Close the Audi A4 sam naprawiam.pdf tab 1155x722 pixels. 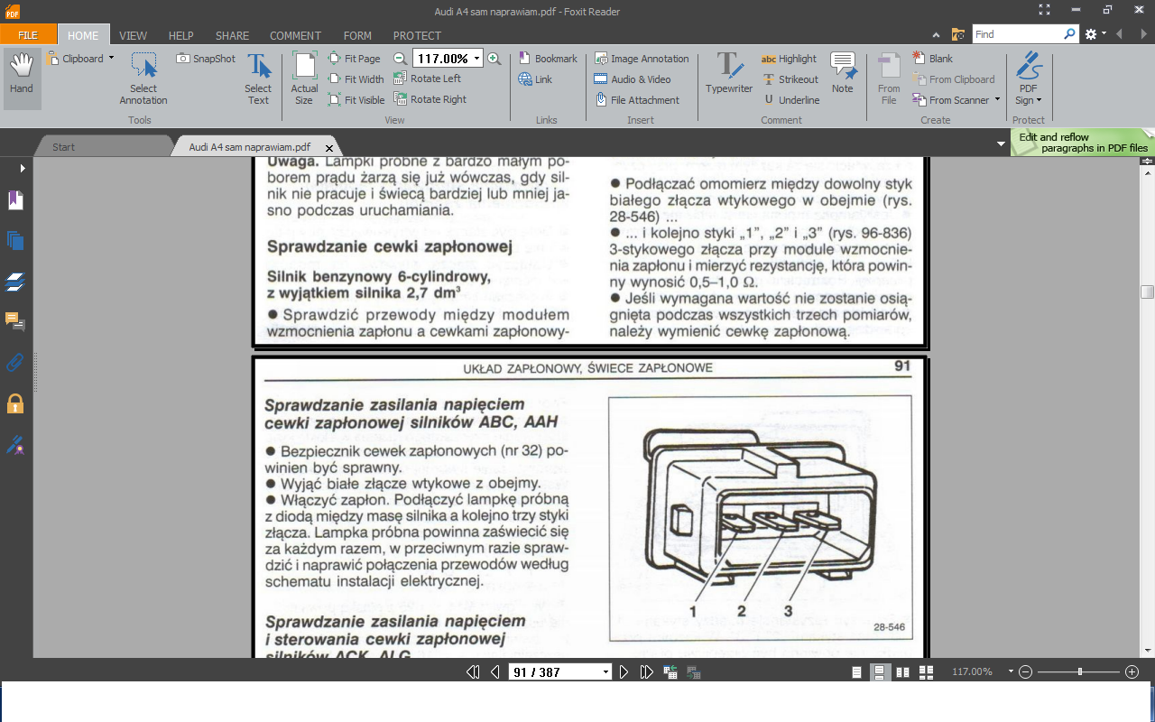(329, 148)
